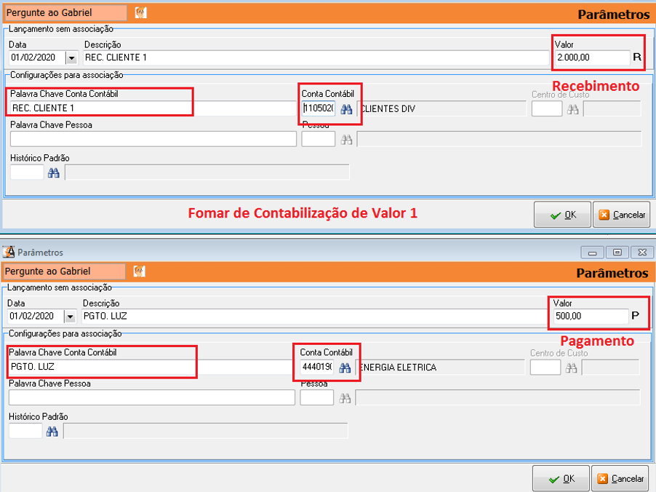This screenshot has width=656, height=492.
Task: Click Histórico Padrão description box in the REC. CLIENTE 1 dialog
Action: click(207, 172)
